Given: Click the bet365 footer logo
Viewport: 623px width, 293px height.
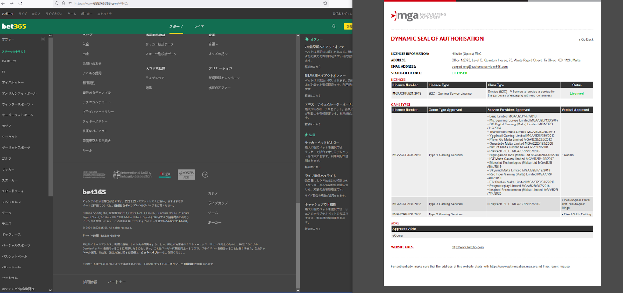Looking at the screenshot, I should 94,192.
